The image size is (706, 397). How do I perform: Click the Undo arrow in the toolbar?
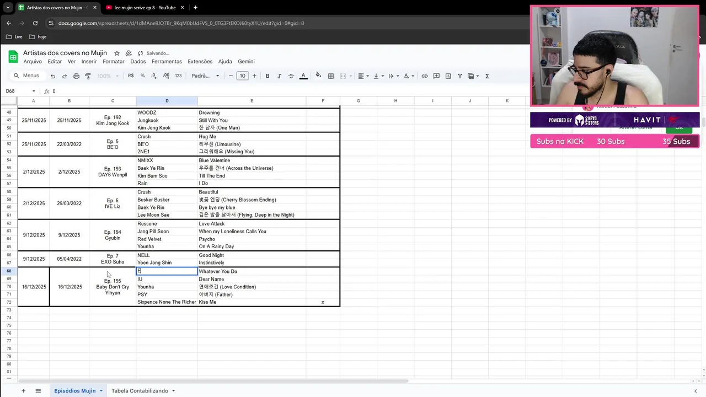pos(53,76)
